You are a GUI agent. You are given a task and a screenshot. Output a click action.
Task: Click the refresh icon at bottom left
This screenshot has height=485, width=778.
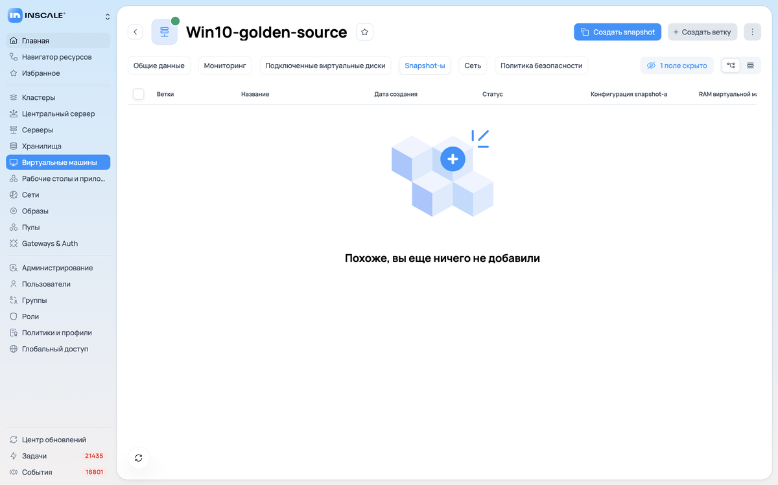pos(138,458)
